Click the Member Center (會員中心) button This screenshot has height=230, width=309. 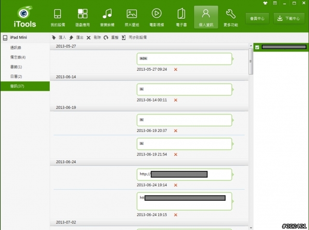(x=257, y=18)
